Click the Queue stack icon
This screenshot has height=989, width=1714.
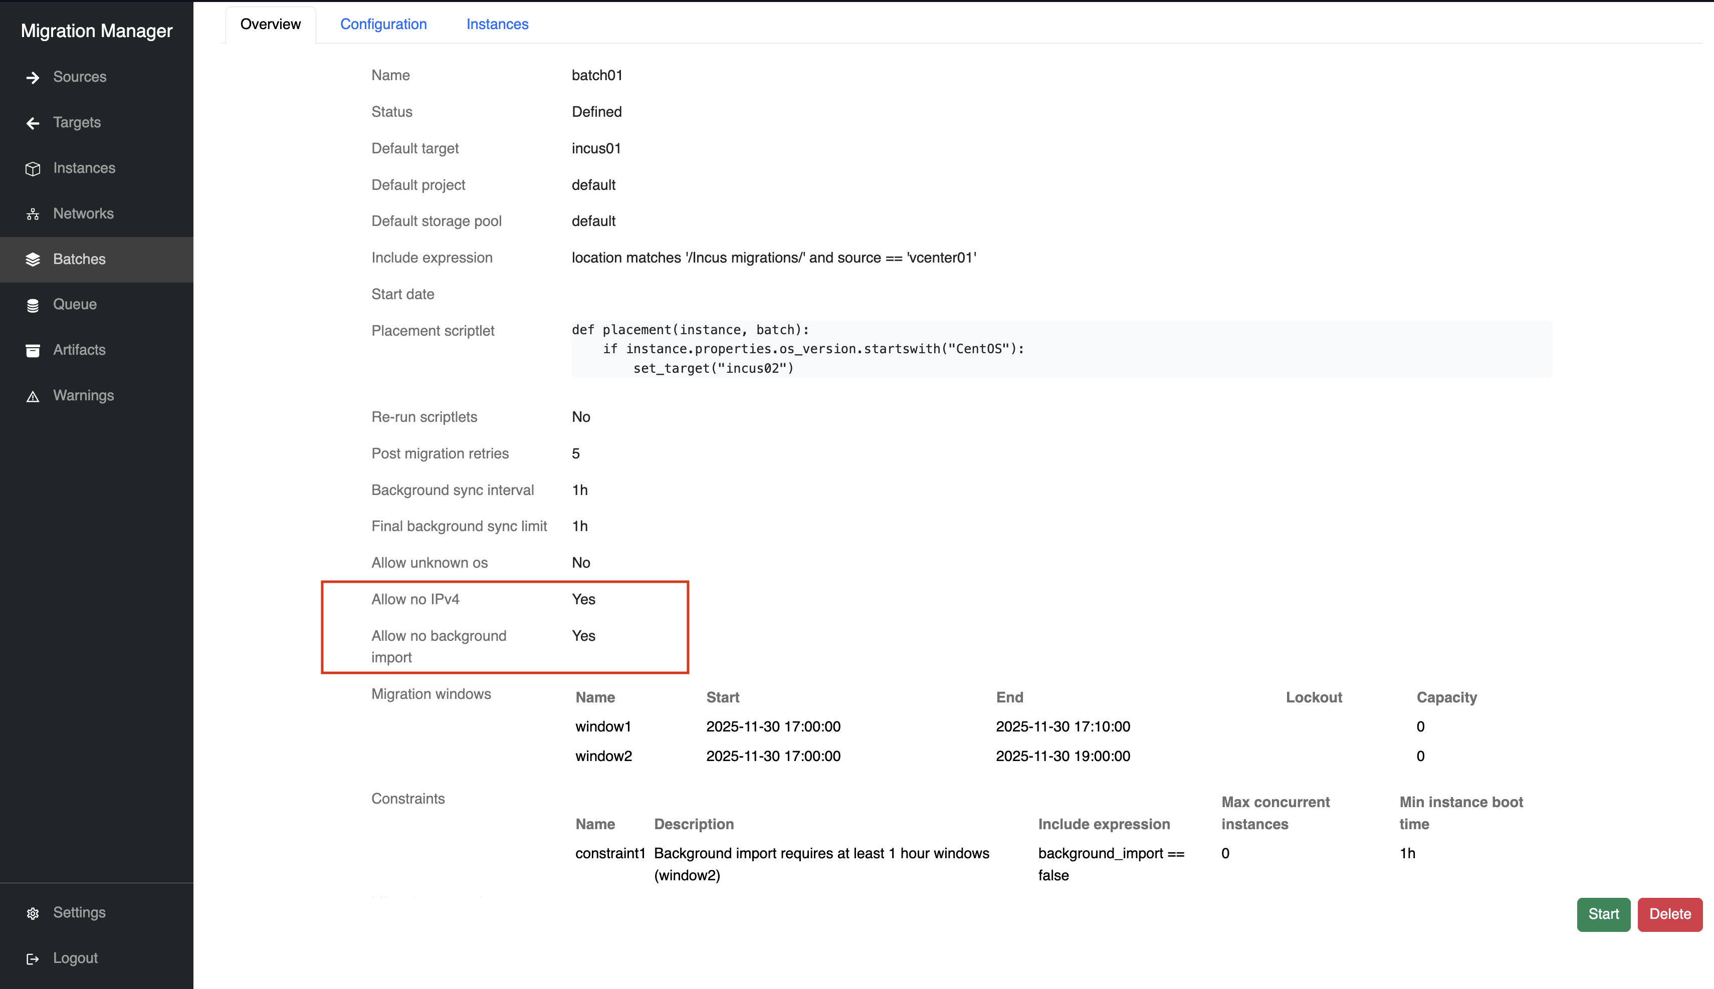33,305
